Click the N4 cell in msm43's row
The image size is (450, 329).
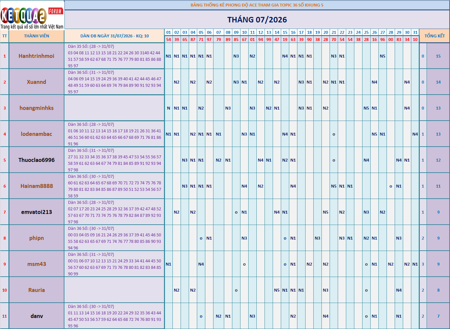tap(201, 264)
